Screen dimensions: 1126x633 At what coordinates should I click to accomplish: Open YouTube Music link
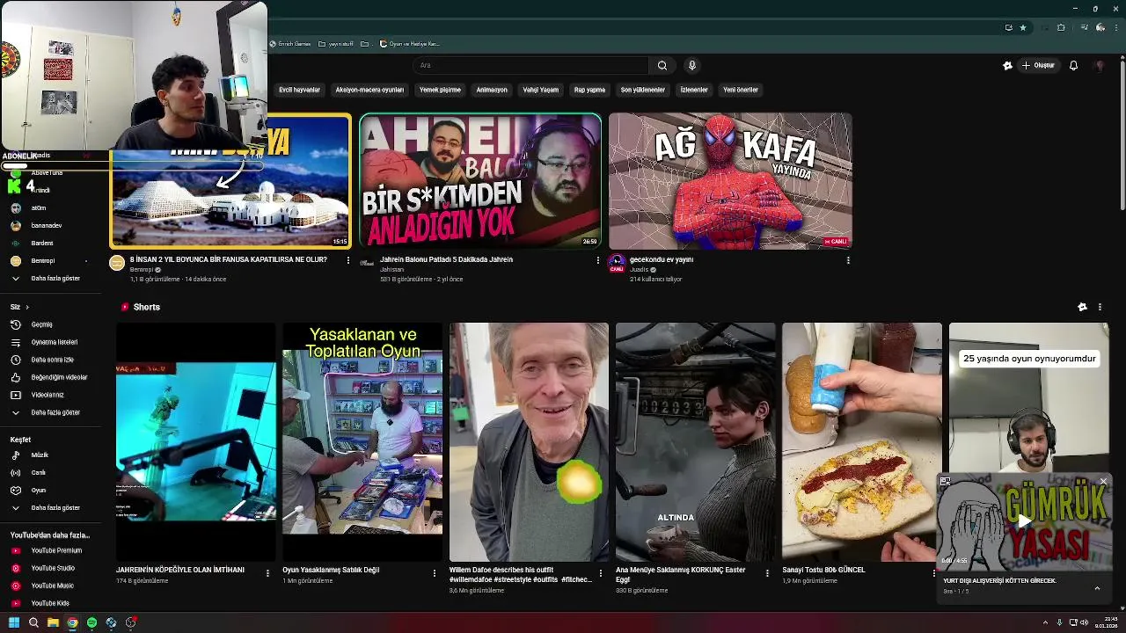tap(53, 586)
